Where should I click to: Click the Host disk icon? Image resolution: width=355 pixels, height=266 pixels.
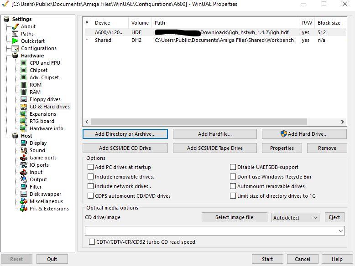tap(15, 136)
